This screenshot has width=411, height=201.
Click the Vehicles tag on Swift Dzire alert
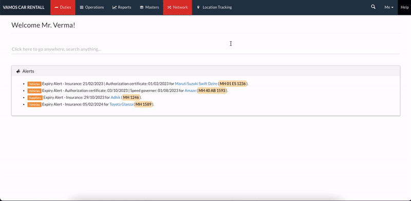click(34, 84)
